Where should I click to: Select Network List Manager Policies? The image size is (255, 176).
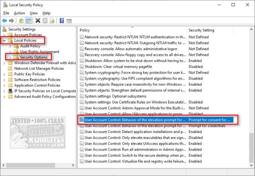(39, 68)
